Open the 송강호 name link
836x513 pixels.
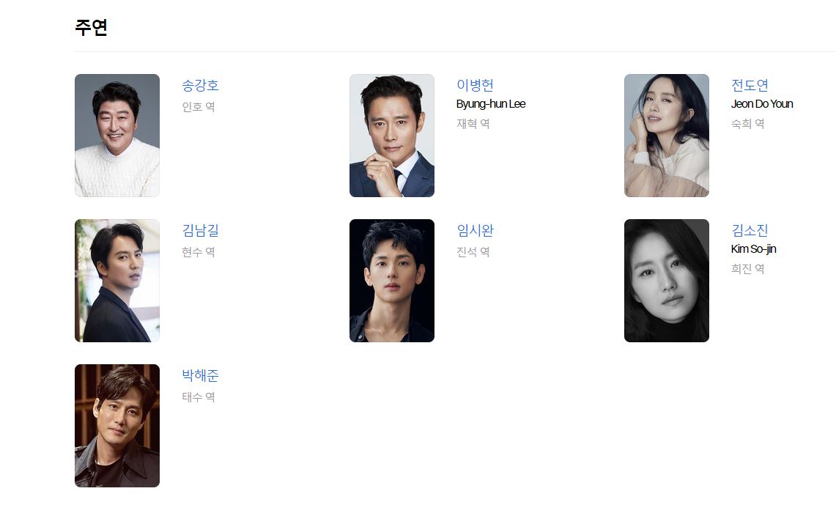click(x=201, y=85)
